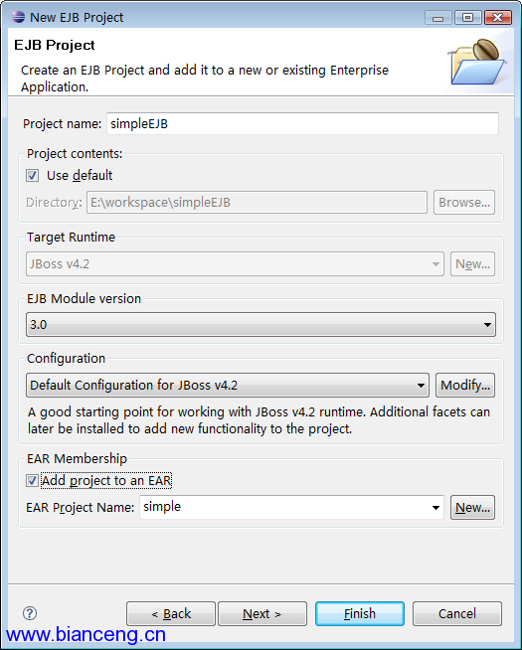The height and width of the screenshot is (650, 522).
Task: Expand the Configuration combo box
Action: pos(228,385)
